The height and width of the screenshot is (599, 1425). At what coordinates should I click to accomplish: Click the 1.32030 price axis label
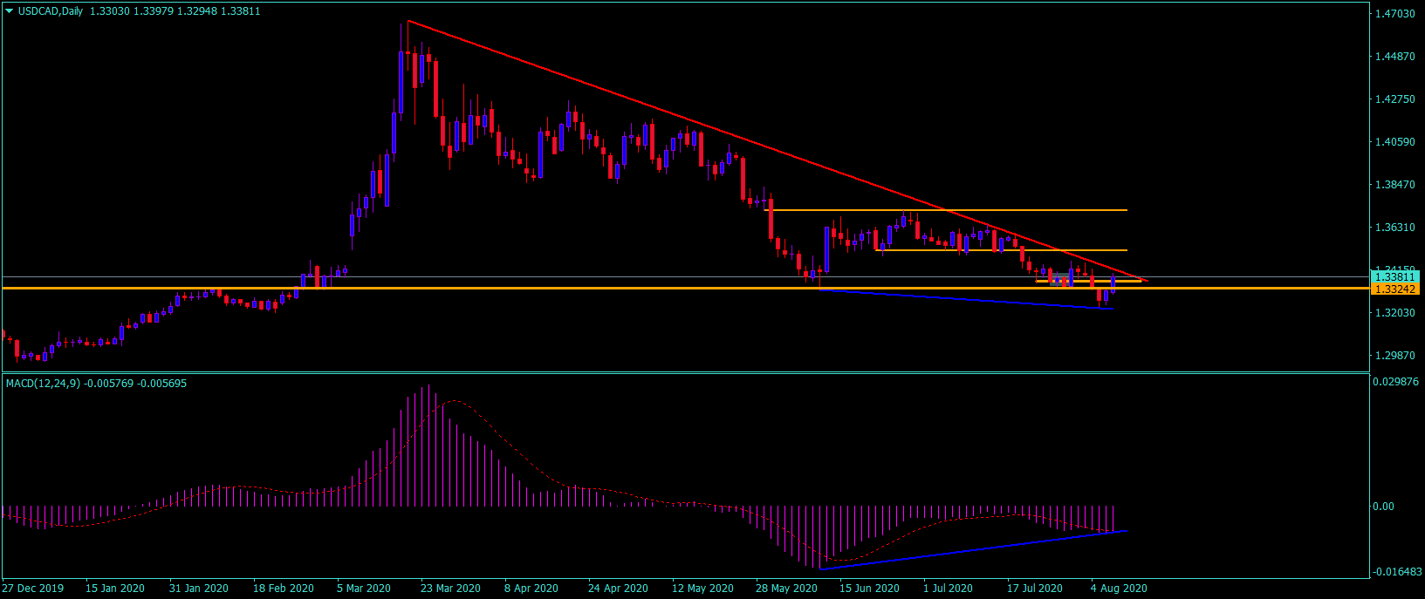pos(1394,313)
